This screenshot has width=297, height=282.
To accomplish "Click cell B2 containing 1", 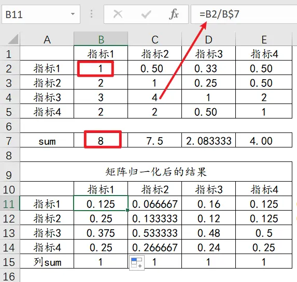I will [101, 68].
